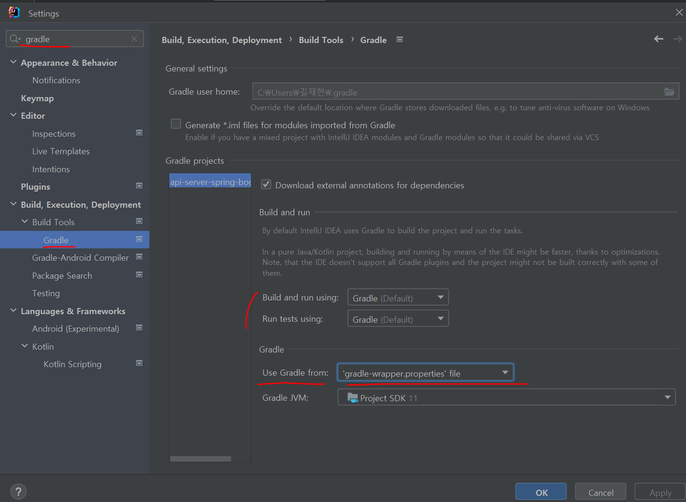Viewport: 686px width, 502px height.
Task: Open Intentions settings
Action: [51, 169]
